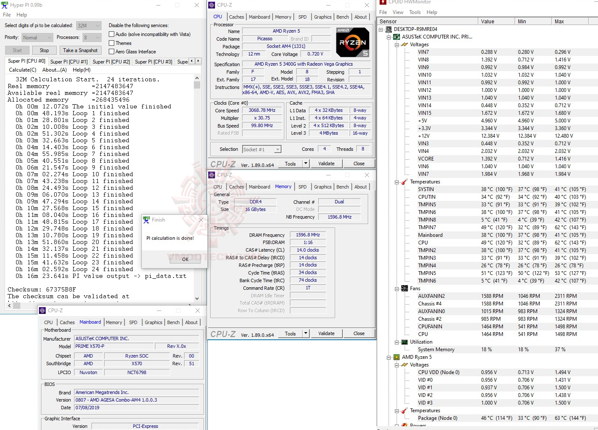The image size is (598, 430).
Task: Click Close in the CPU-Z Memory window
Action: (359, 333)
